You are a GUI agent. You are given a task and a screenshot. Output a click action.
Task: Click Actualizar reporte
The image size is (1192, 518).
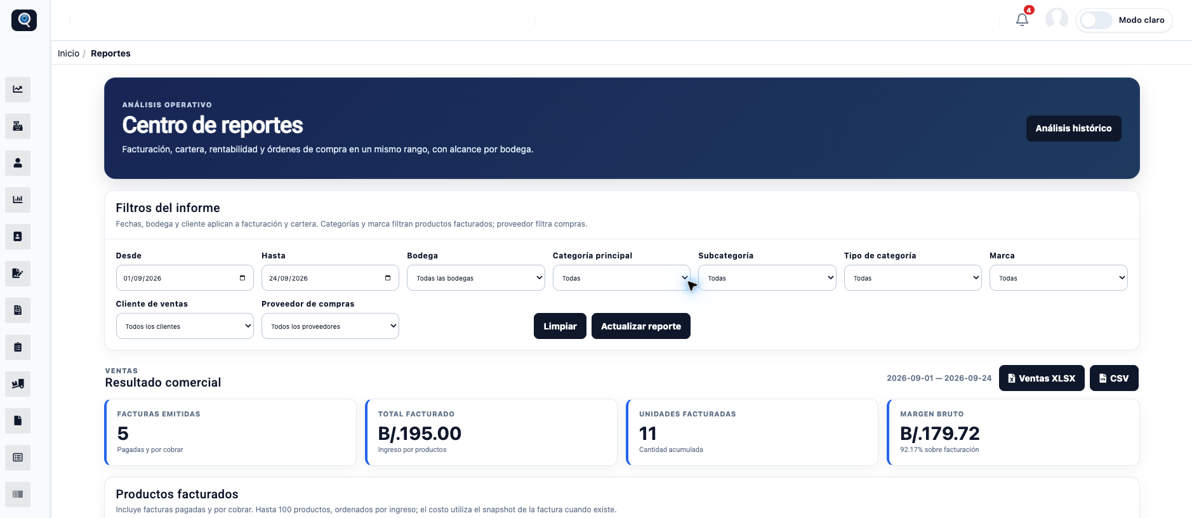point(641,326)
